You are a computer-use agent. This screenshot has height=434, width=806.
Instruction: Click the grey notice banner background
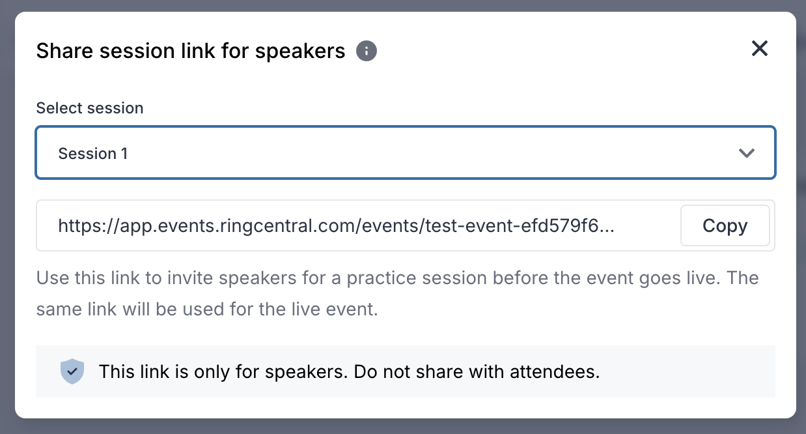pos(684,372)
